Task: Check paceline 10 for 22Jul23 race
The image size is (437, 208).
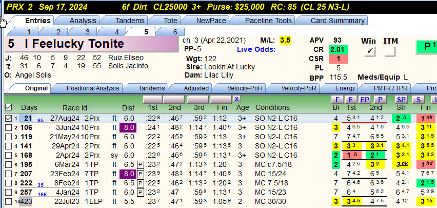Action: click(9, 201)
